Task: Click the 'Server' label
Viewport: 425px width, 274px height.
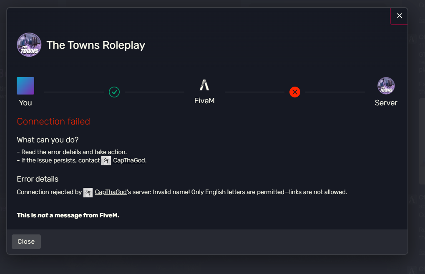Action: pos(386,103)
